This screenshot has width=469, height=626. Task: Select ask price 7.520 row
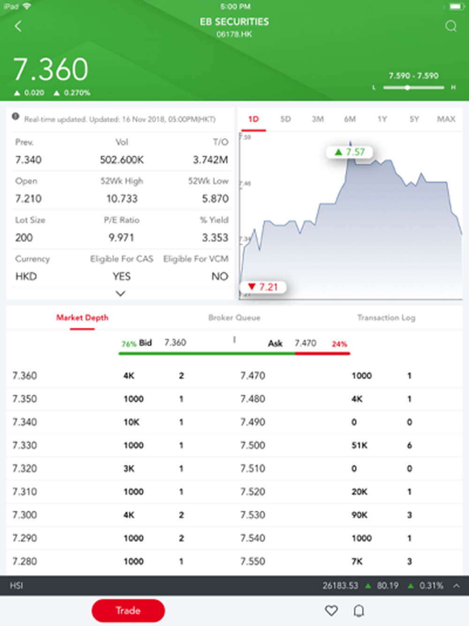click(x=349, y=492)
